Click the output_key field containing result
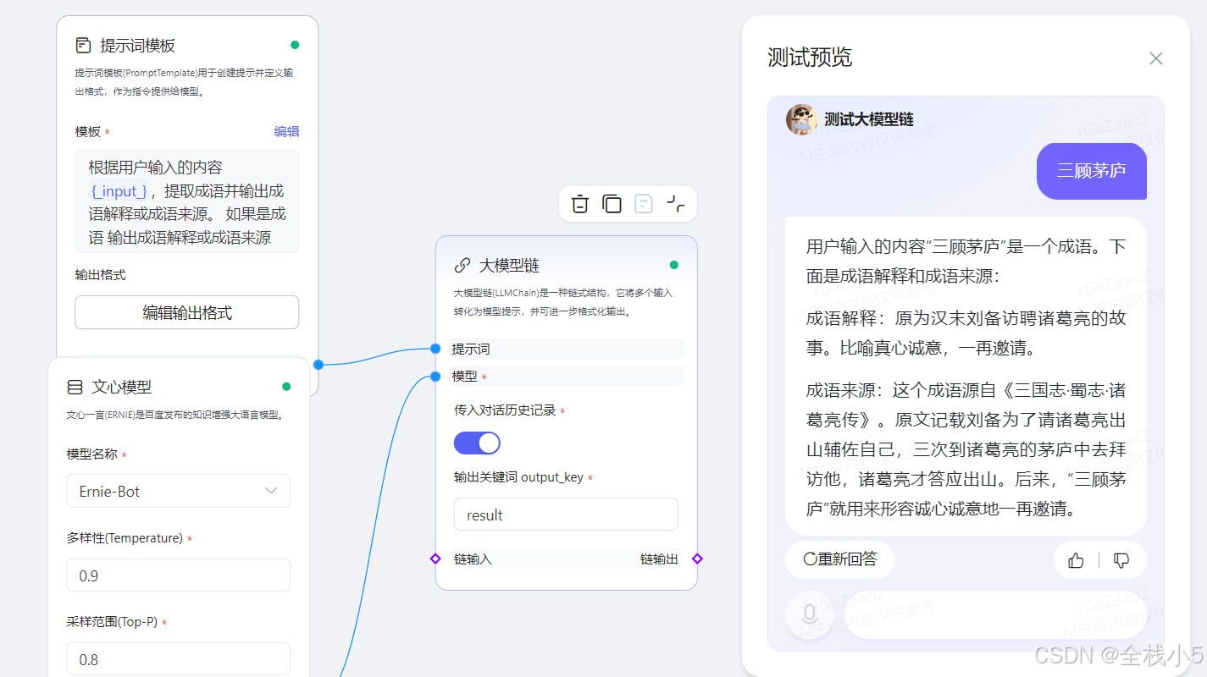Image resolution: width=1207 pixels, height=677 pixels. (x=566, y=515)
